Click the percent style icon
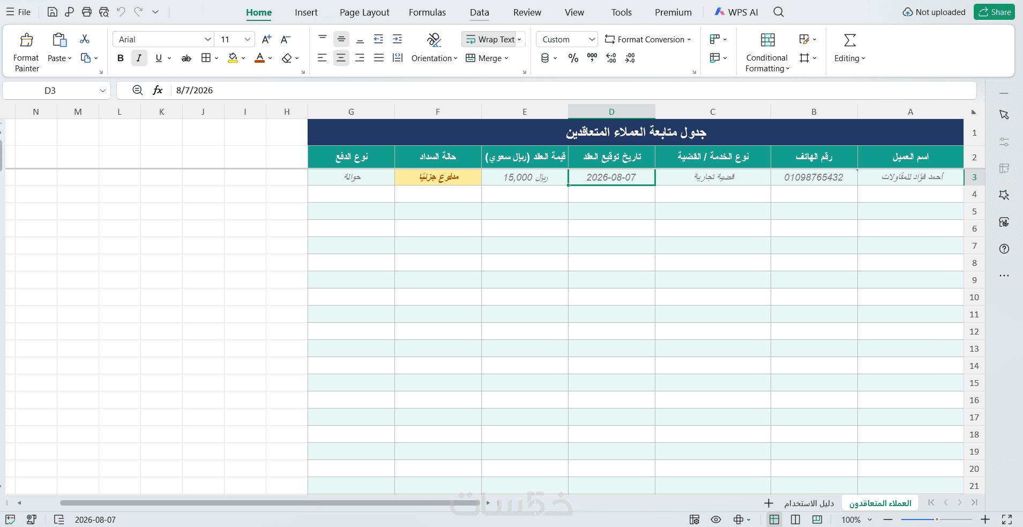Screen dimensions: 1023x527 click(x=573, y=58)
